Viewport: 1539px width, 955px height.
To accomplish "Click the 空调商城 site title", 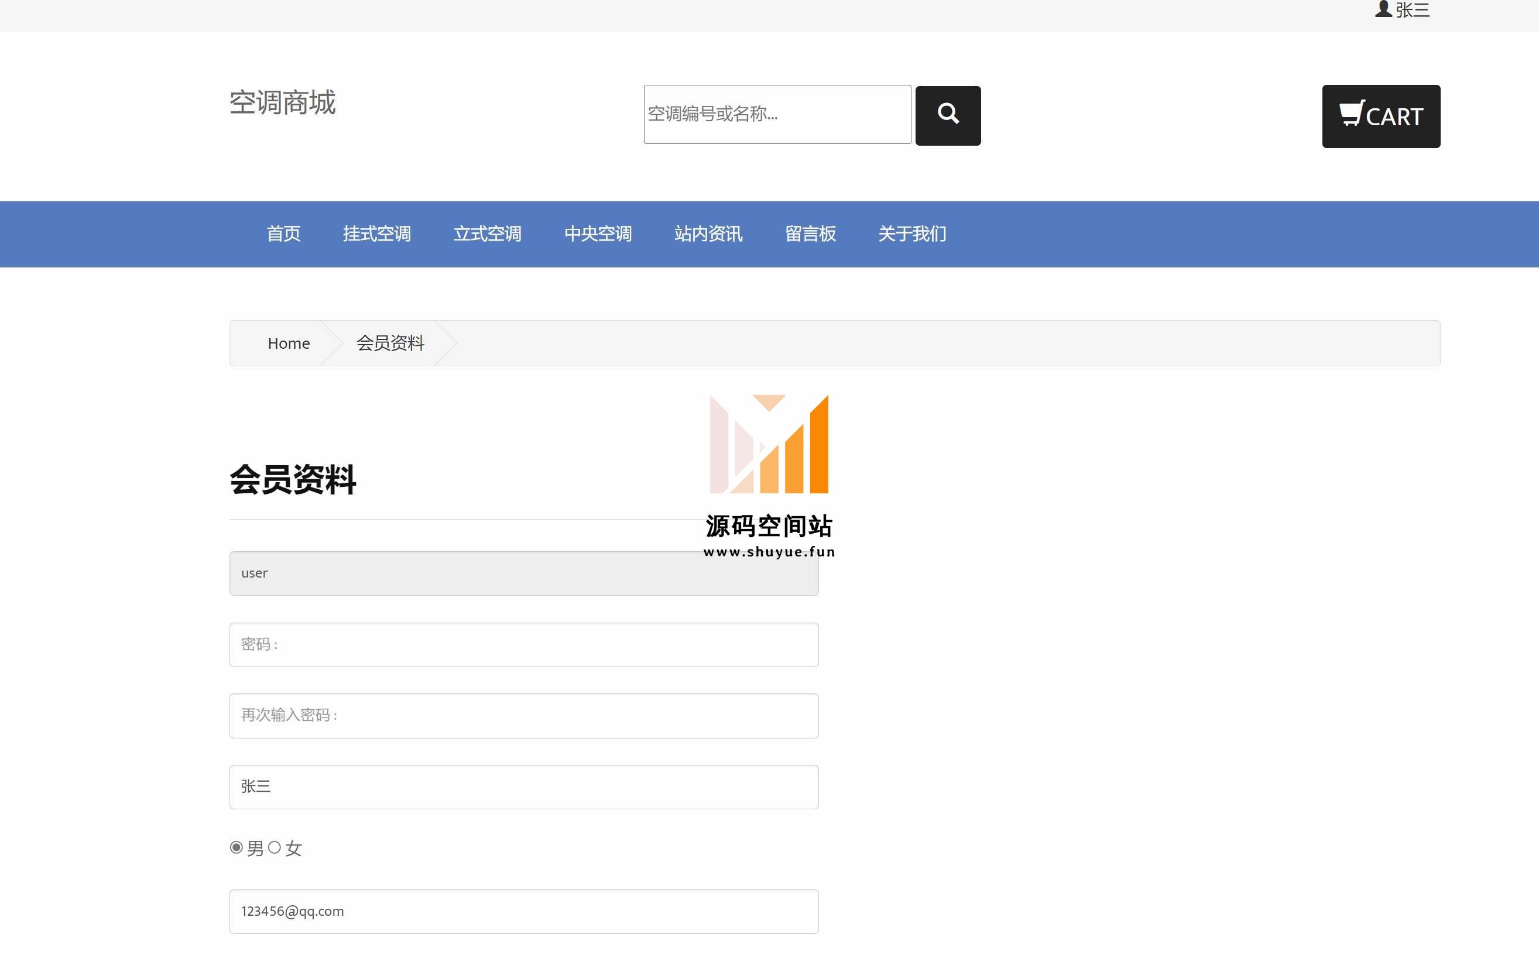I will (282, 102).
